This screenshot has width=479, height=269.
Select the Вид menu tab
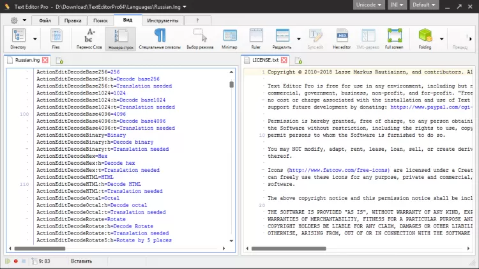point(128,20)
